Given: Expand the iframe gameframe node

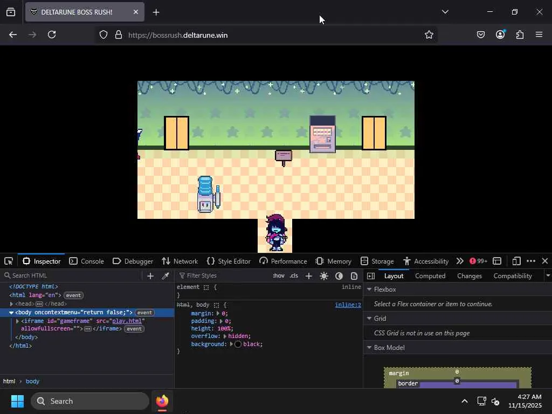Looking at the screenshot, I should (x=17, y=321).
